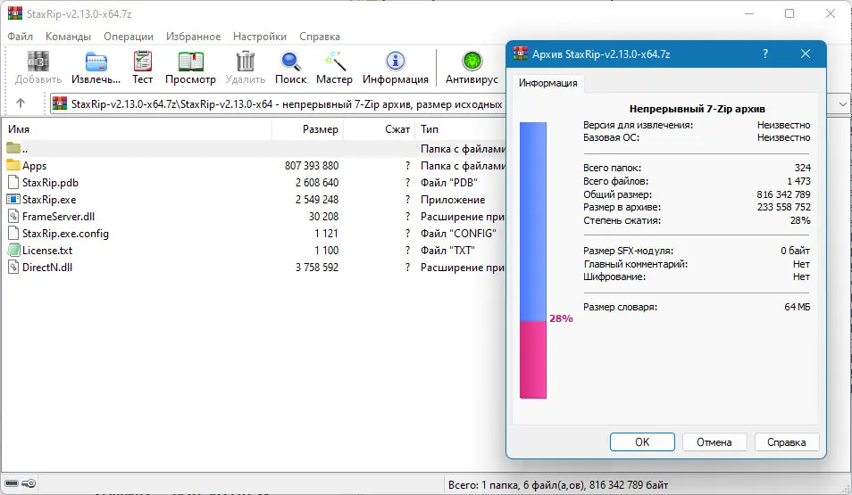The image size is (852, 495).
Task: Sort by the Сжат column header
Action: pos(380,129)
